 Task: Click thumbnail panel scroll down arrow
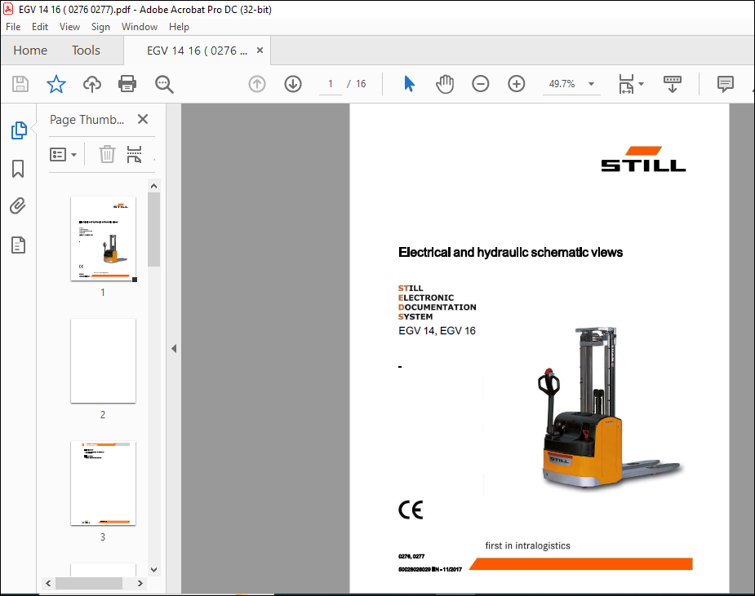(x=153, y=570)
